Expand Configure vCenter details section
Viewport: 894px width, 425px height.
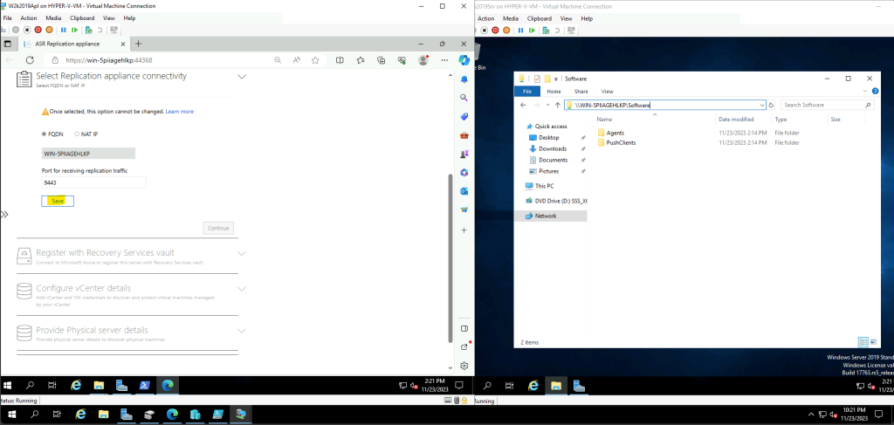241,289
